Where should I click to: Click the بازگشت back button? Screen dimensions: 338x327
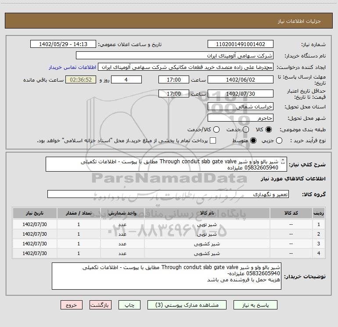pos(101,305)
